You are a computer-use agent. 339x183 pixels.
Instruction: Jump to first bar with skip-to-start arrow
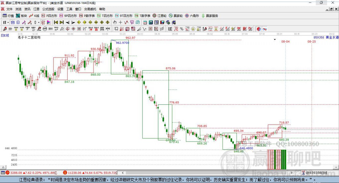coord(56,22)
